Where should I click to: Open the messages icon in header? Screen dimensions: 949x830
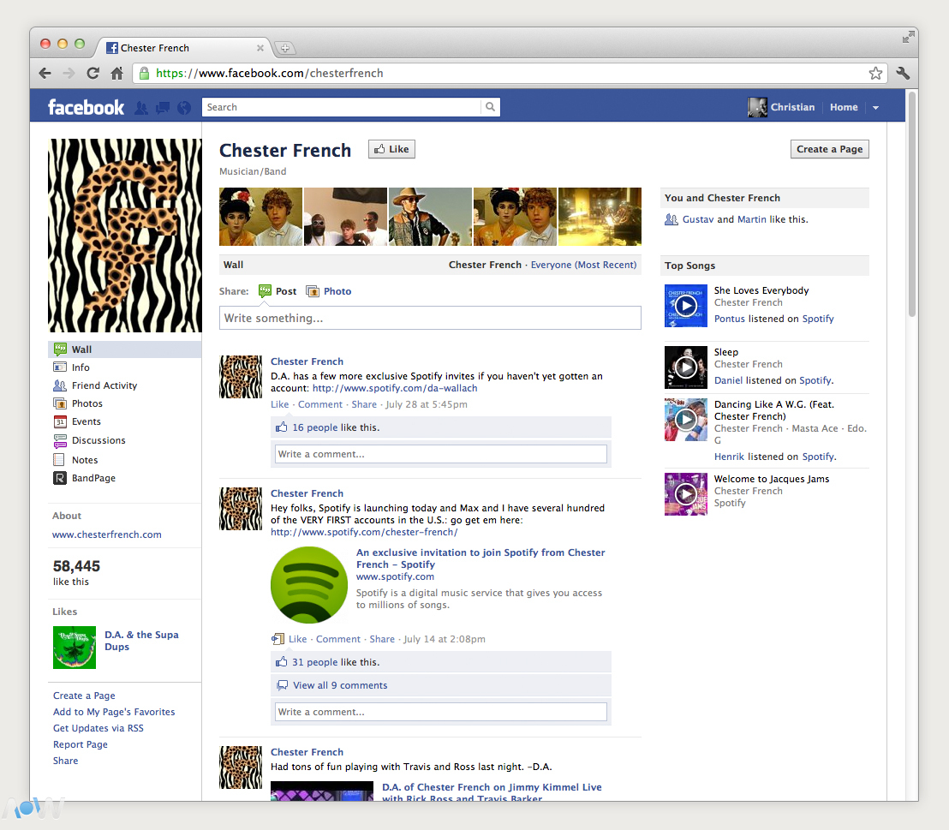coord(163,108)
